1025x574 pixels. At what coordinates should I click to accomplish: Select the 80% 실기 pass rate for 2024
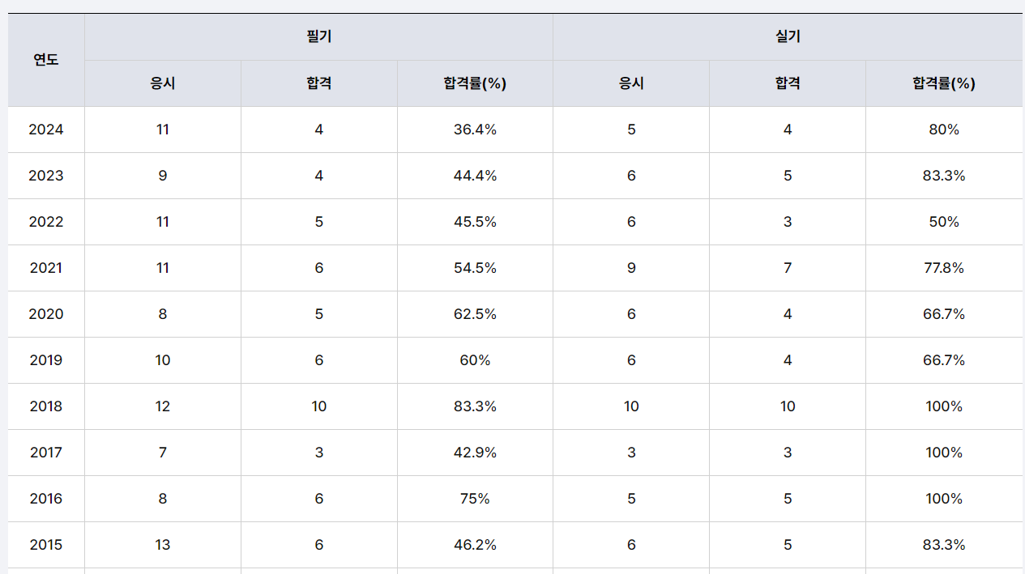(944, 130)
